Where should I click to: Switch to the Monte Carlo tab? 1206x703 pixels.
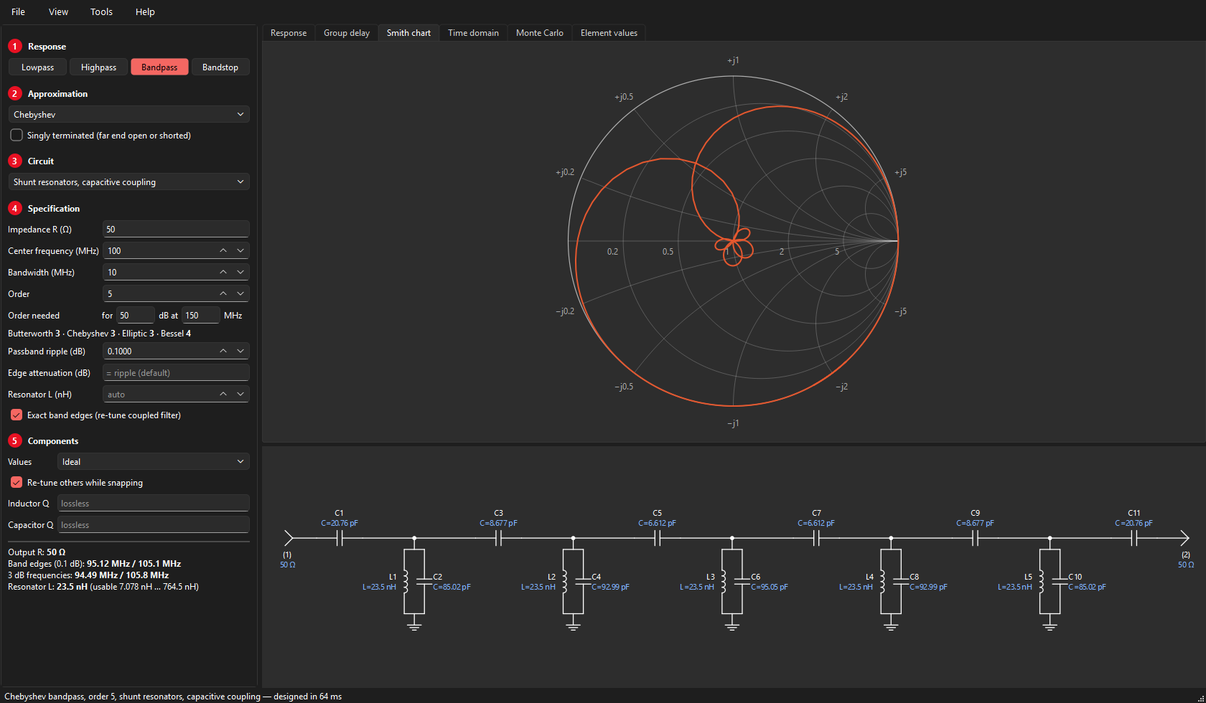click(x=540, y=32)
